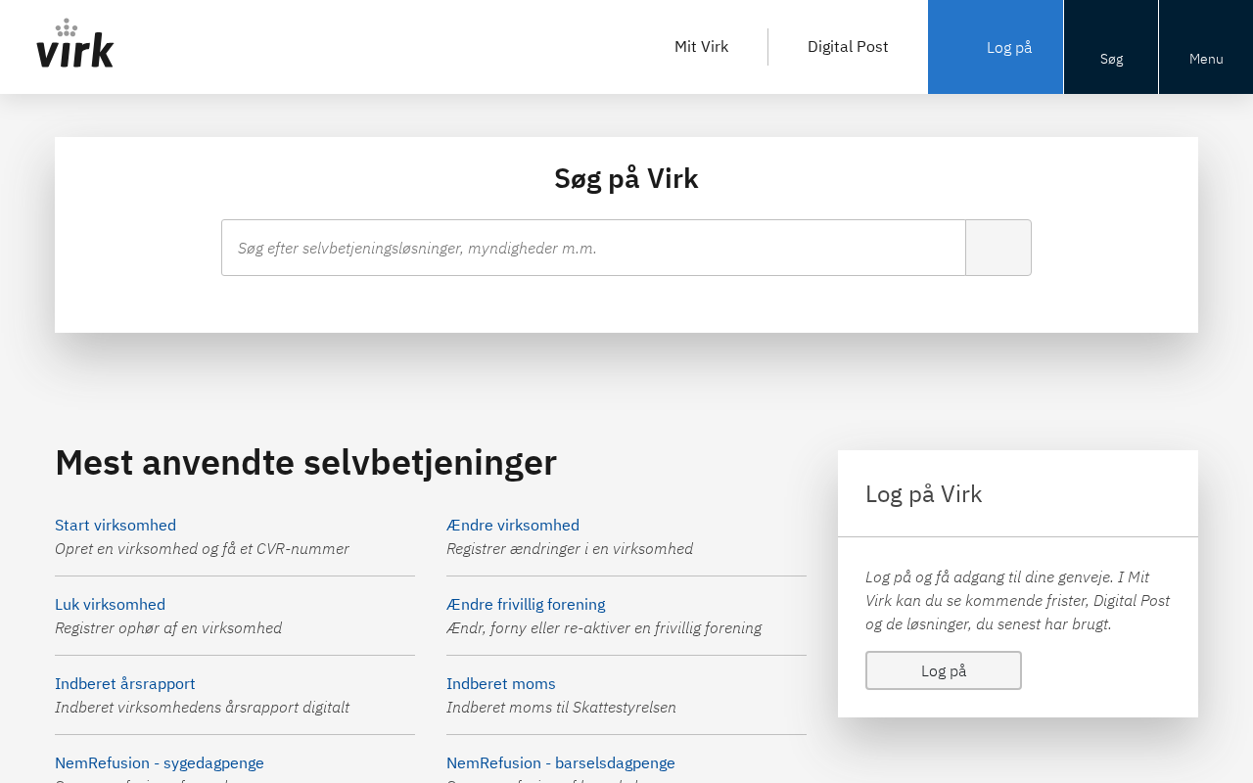
Task: Open the Luk virksomhed link
Action: [110, 604]
